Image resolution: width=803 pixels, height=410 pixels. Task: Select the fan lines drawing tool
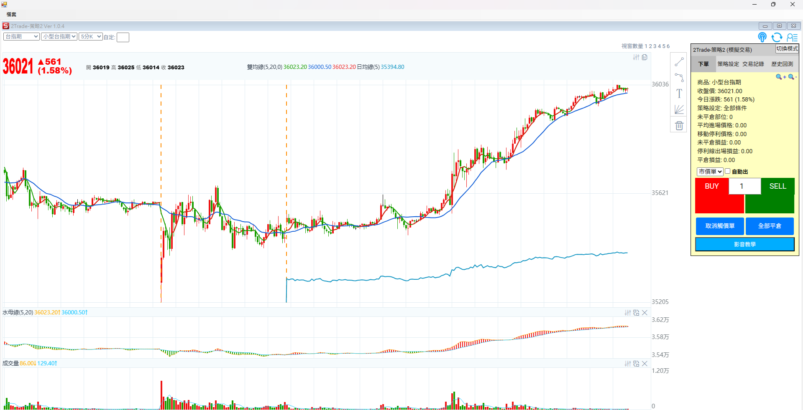(679, 109)
